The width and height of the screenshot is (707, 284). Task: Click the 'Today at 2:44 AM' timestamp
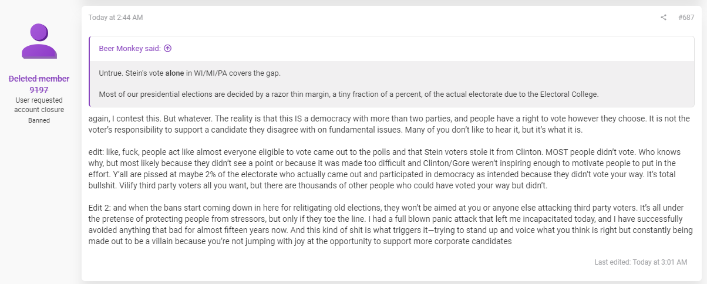[x=116, y=18]
